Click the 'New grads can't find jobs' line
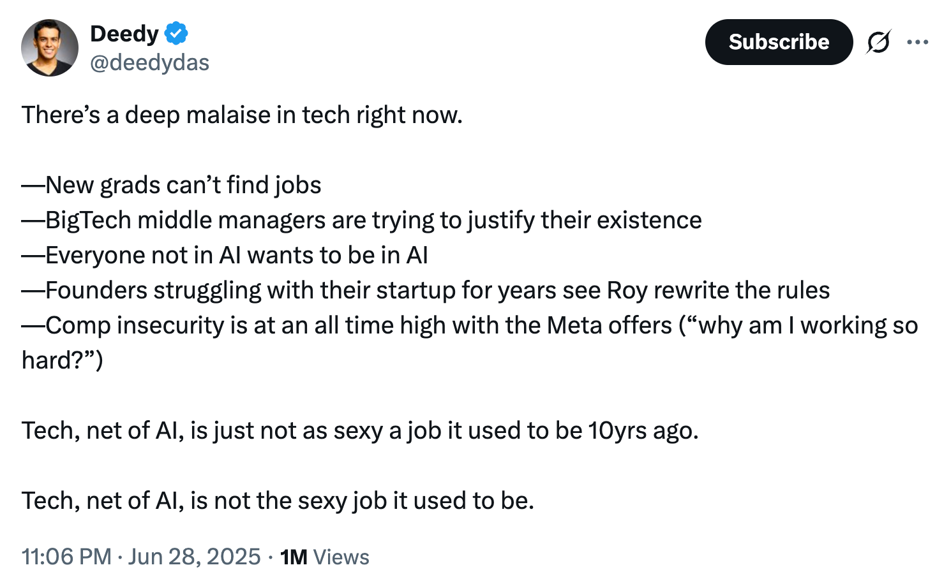Image resolution: width=951 pixels, height=579 pixels. click(x=171, y=185)
